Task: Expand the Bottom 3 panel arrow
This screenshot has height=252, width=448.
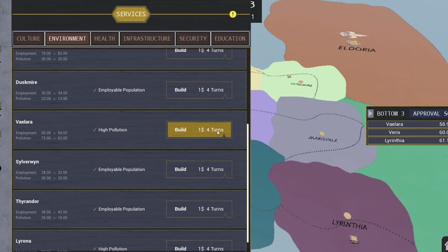Action: [x=370, y=114]
